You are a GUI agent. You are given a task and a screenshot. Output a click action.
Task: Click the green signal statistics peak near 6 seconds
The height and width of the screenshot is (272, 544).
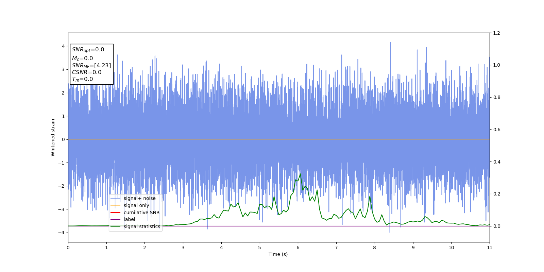point(300,174)
